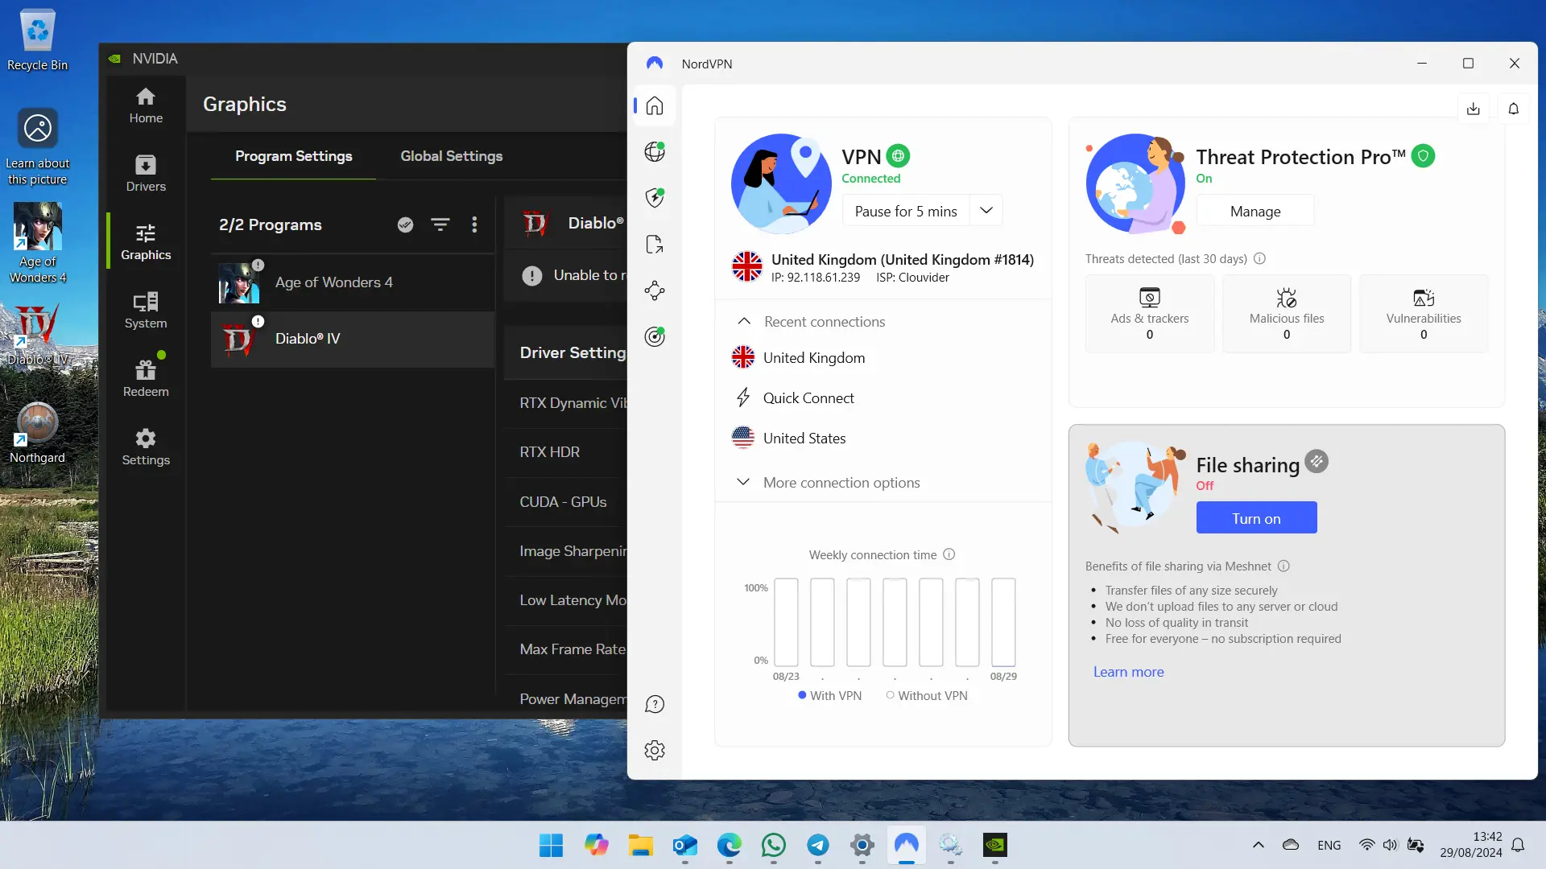Open Copilot from the taskbar
The image size is (1546, 869).
597,845
